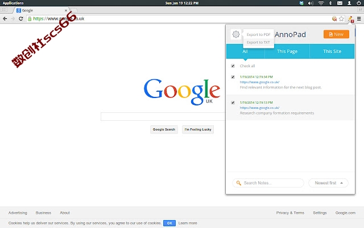Go back with the browser back arrow
The width and height of the screenshot is (364, 228).
[x=5, y=19]
